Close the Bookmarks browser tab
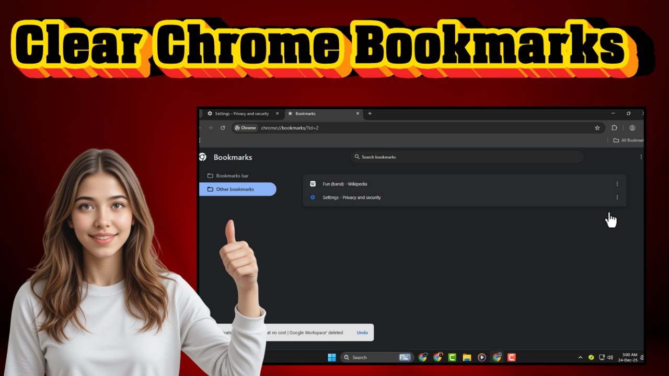This screenshot has height=376, width=669. coord(357,113)
